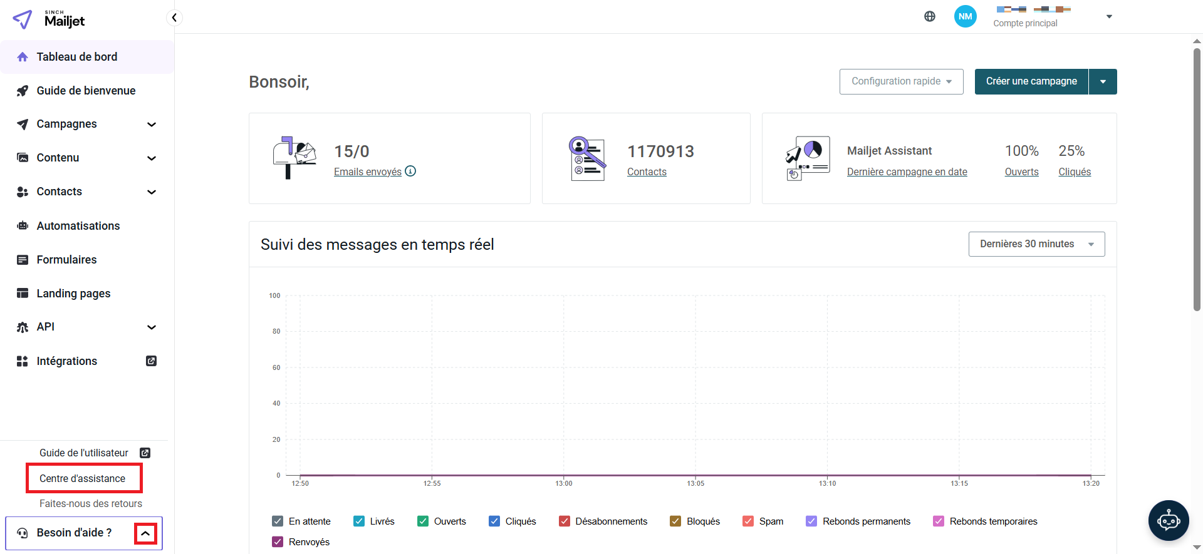Image resolution: width=1203 pixels, height=554 pixels.
Task: Click the mailbox illustration in emails card
Action: (294, 158)
